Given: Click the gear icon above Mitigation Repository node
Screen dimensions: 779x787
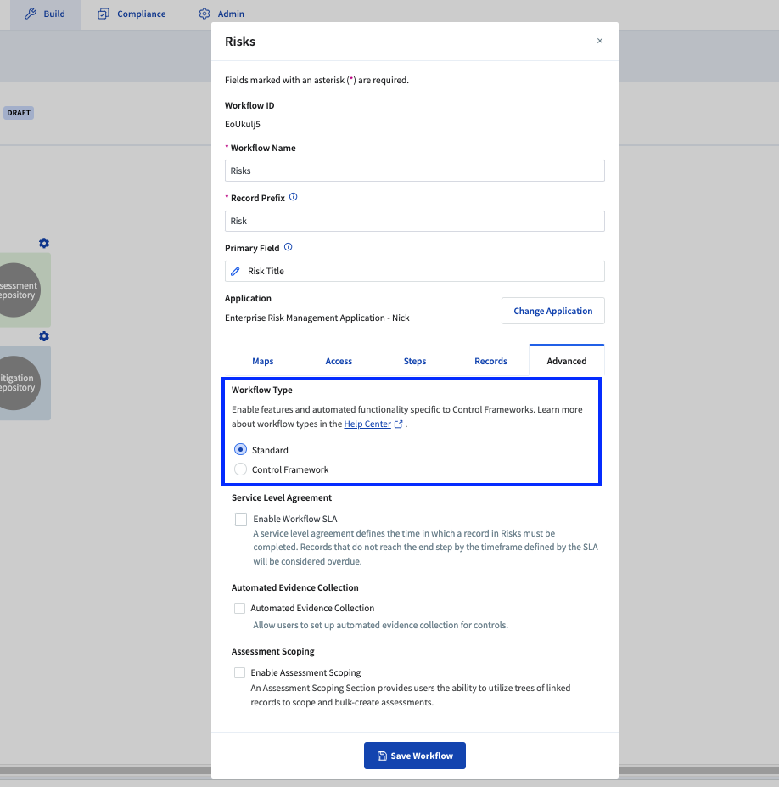Looking at the screenshot, I should tap(43, 336).
